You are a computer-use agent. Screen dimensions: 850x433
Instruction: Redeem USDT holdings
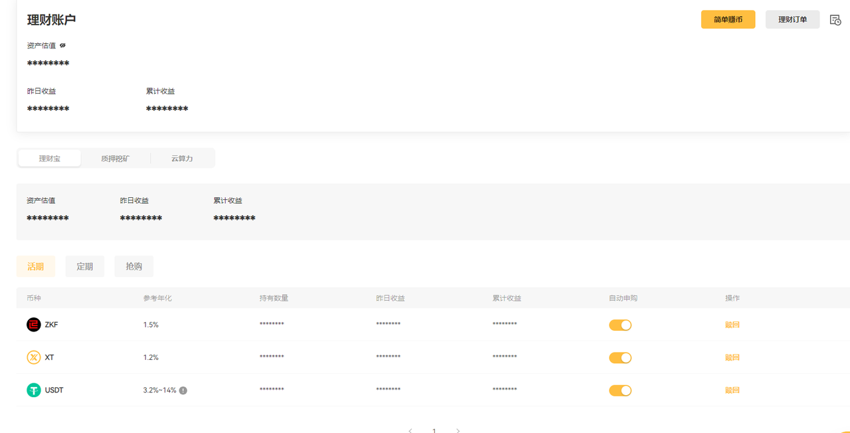click(732, 390)
